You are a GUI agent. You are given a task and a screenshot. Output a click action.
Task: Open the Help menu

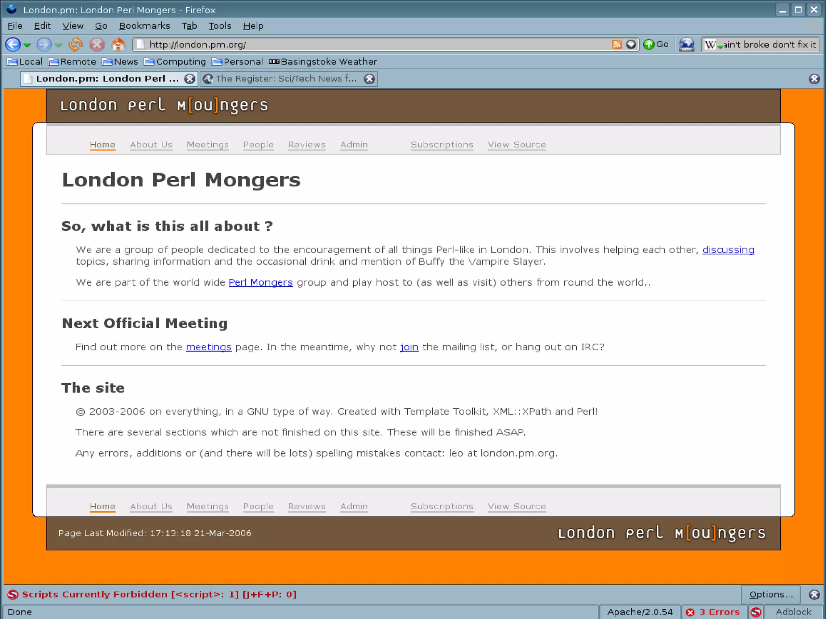point(253,26)
